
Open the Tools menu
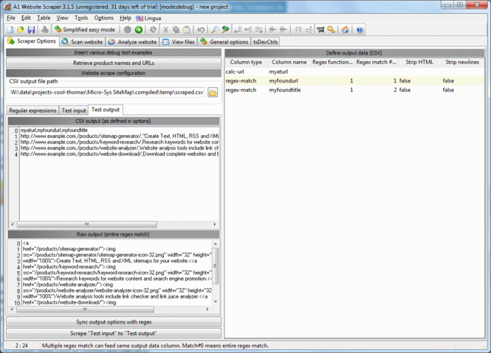[x=81, y=18]
